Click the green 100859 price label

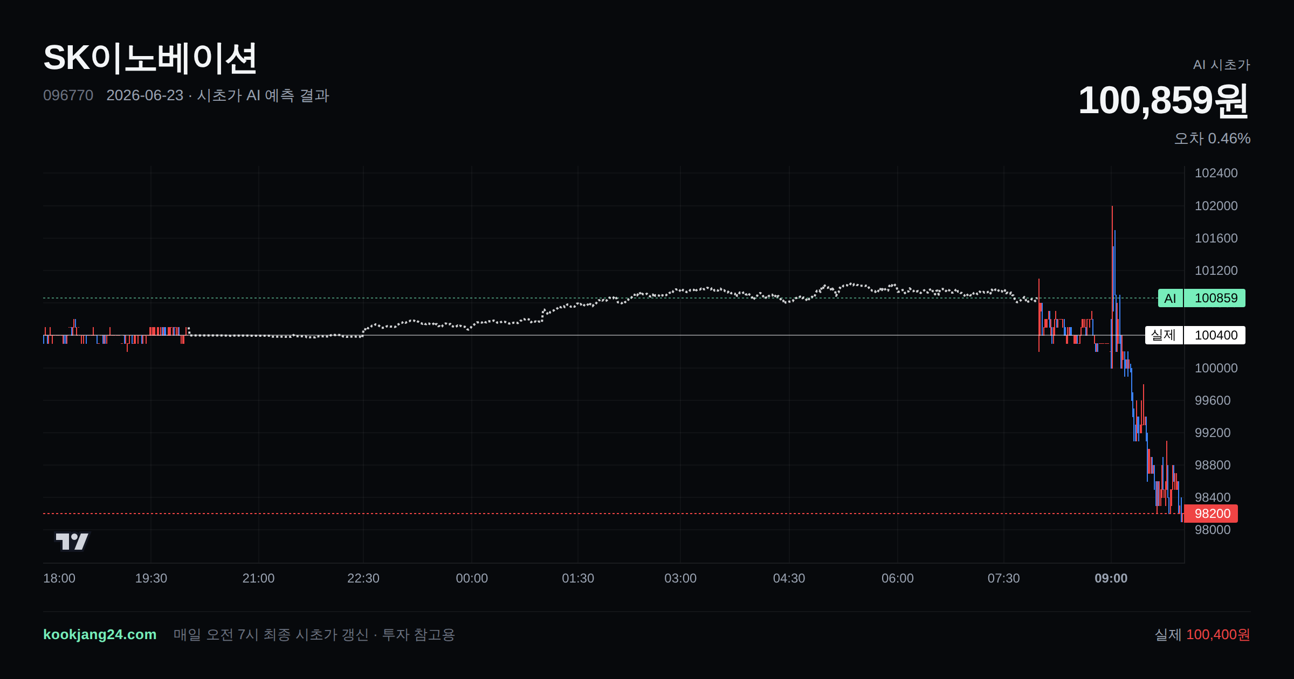point(1215,298)
